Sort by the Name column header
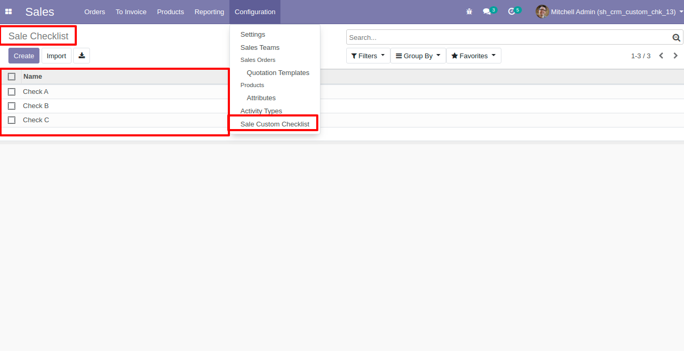This screenshot has height=351, width=684. (x=33, y=77)
